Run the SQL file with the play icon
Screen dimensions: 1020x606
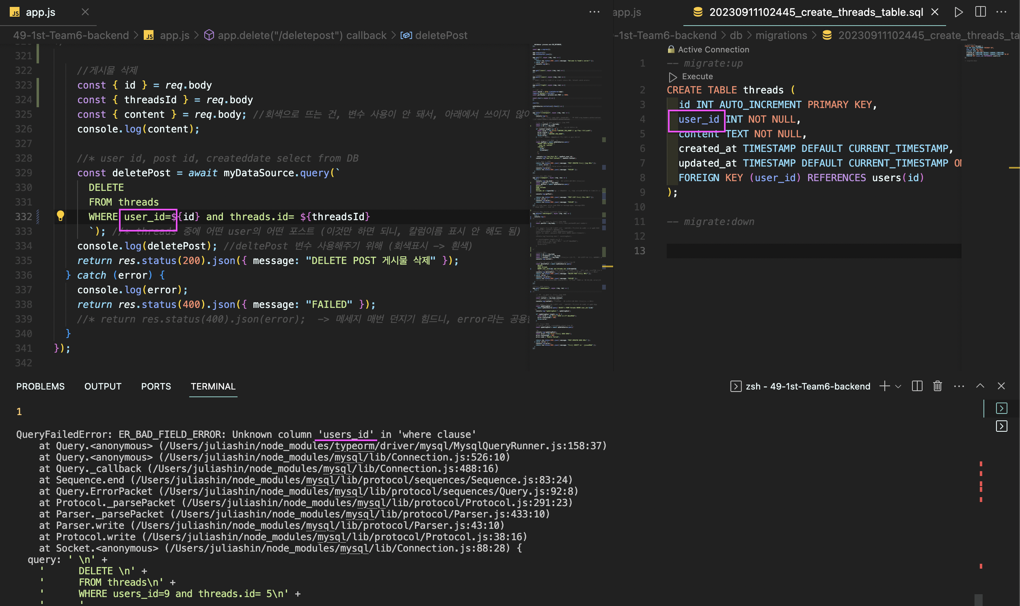(958, 12)
